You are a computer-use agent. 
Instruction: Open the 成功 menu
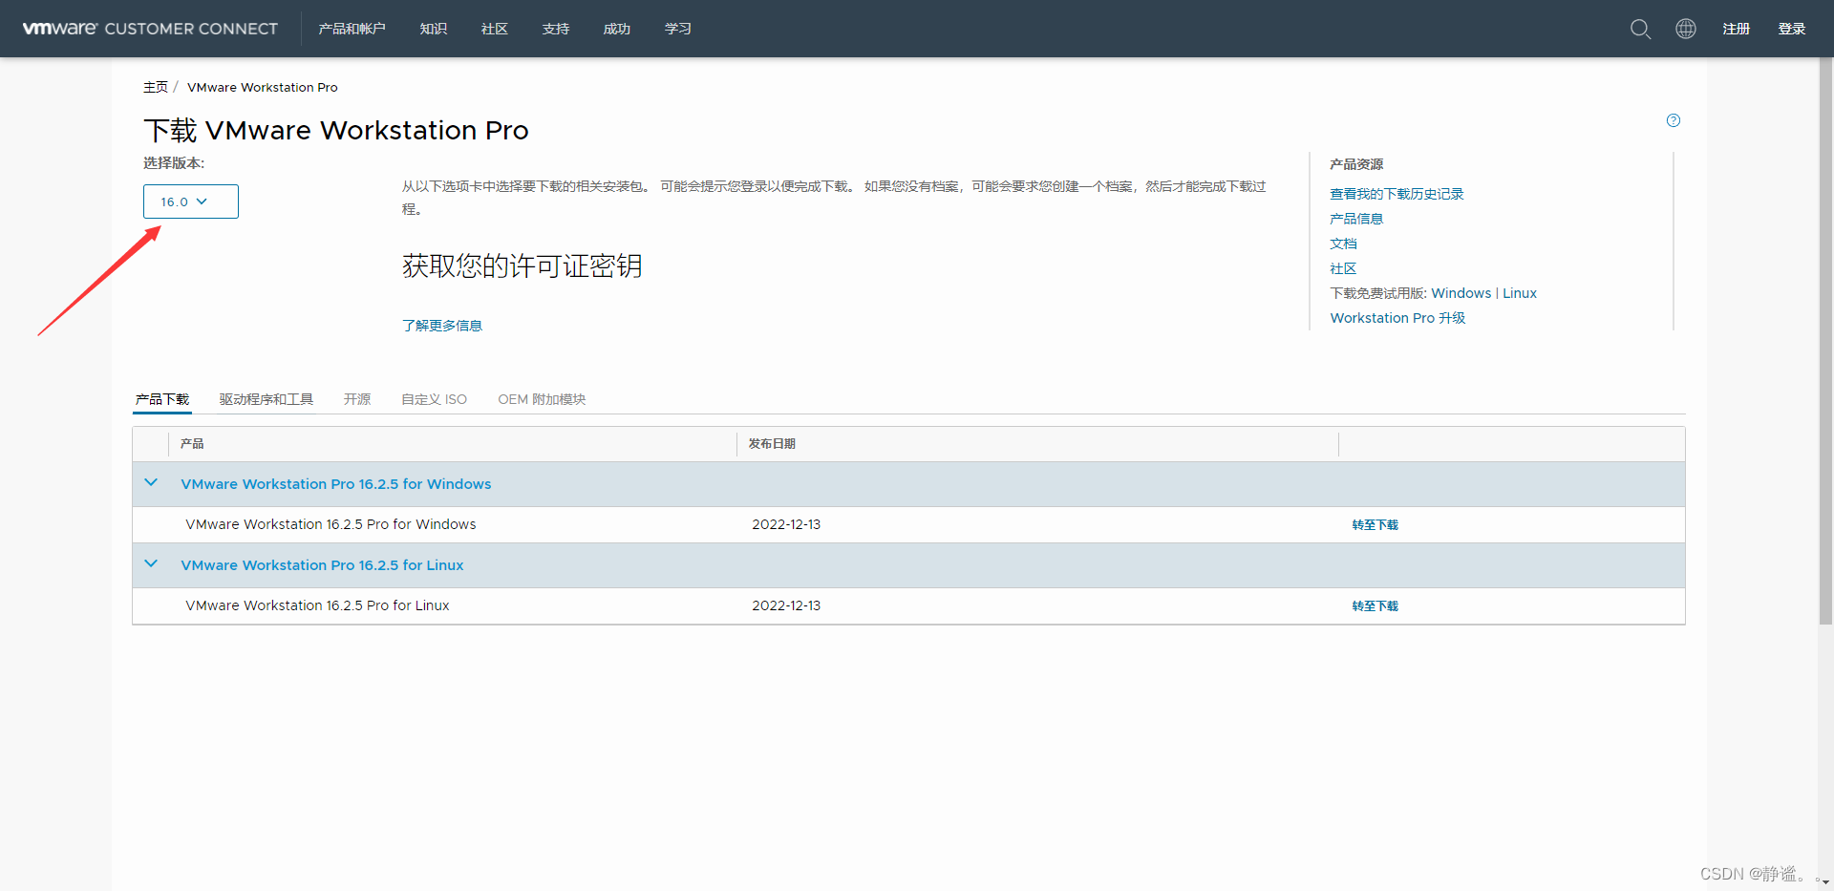point(617,29)
